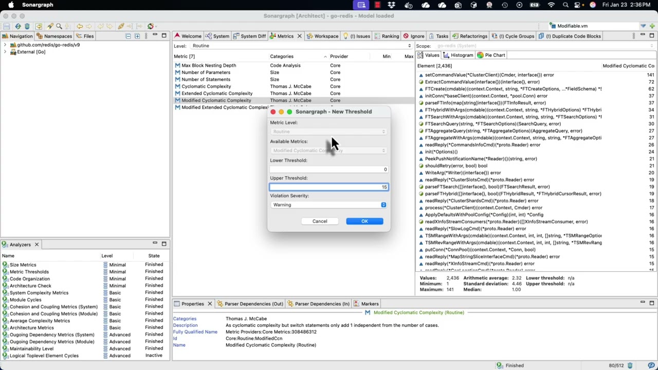
Task: Open the Violation Severity dropdown
Action: [x=328, y=205]
